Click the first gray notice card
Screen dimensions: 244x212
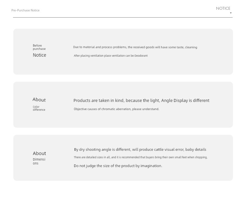[123, 51]
